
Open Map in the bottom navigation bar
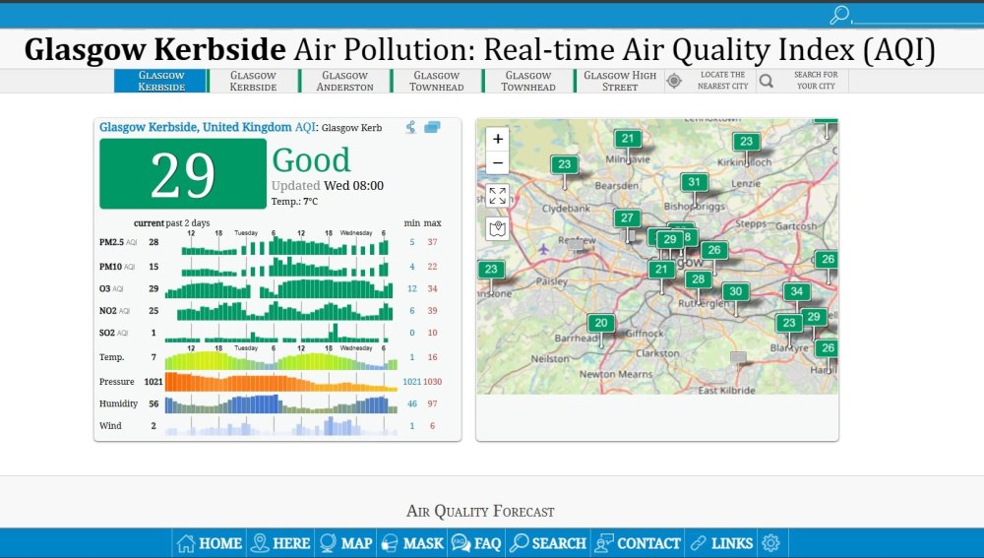coord(345,543)
